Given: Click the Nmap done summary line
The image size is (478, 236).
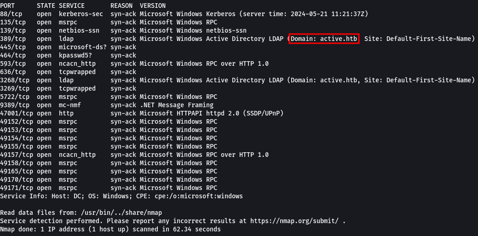Looking at the screenshot, I should coord(110,229).
